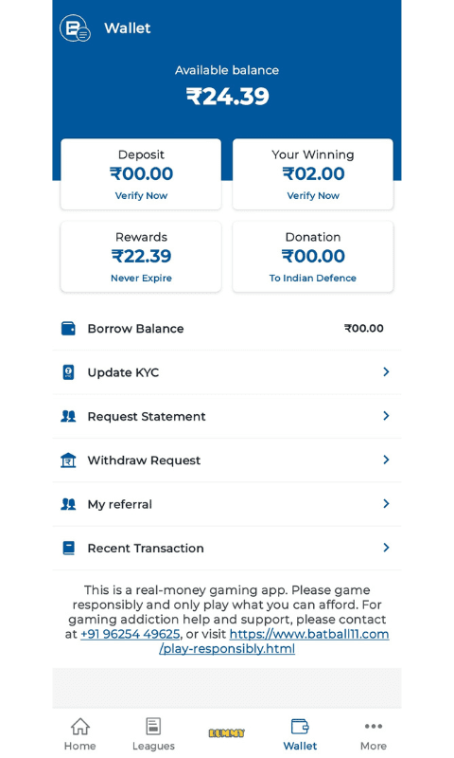
Task: Click the Withdraw Request bank icon
Action: tap(68, 460)
